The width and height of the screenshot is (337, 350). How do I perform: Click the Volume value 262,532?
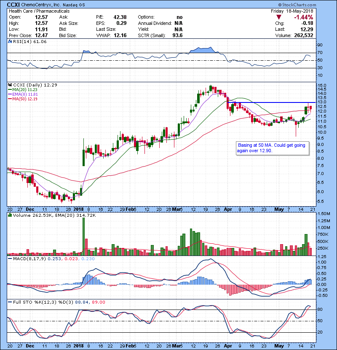304,35
